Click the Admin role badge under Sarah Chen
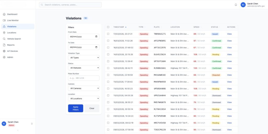Image resolution: width=268 pixels, height=134 pixels. [12, 125]
